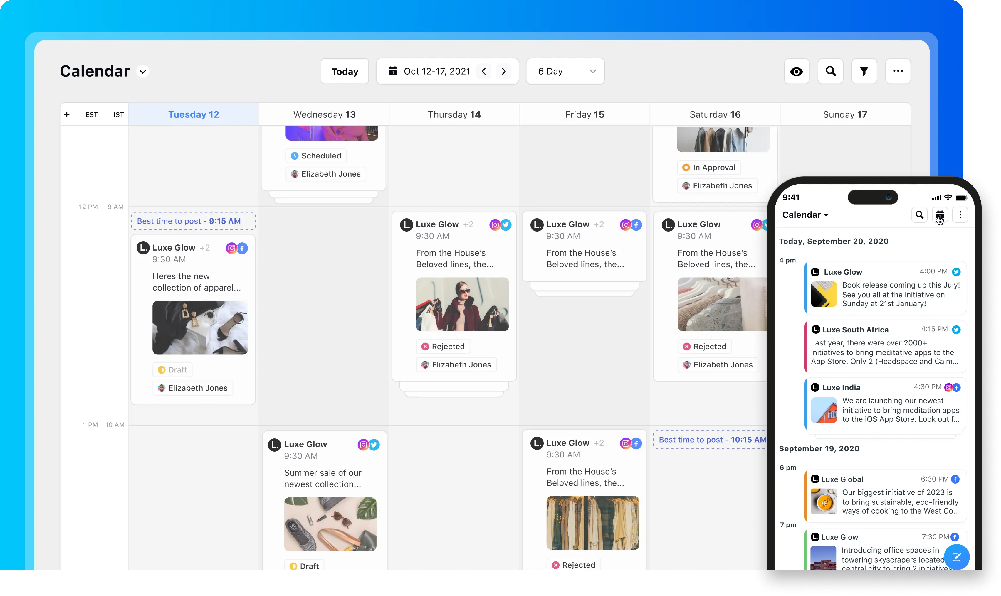Viewport: 1001px width, 596px height.
Task: Click the search icon in the top bar
Action: (831, 71)
